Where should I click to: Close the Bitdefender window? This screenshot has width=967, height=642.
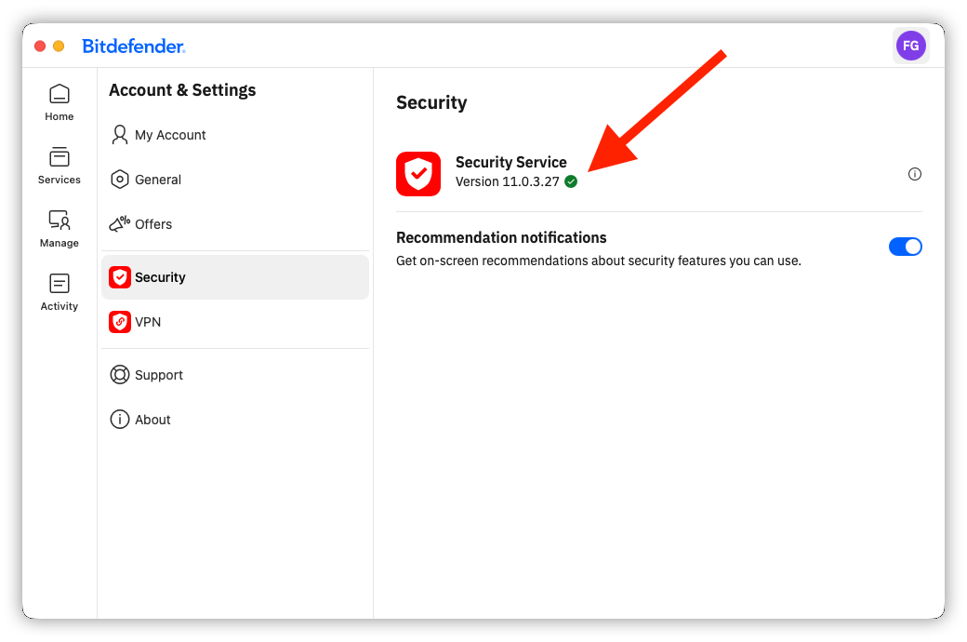(40, 47)
